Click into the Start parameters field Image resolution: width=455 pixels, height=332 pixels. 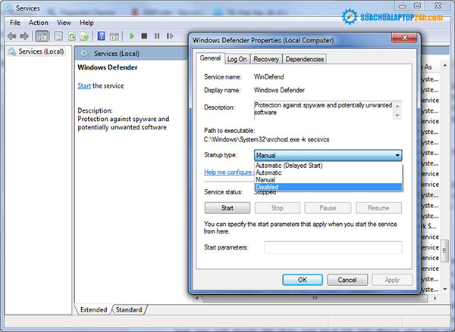tap(333, 247)
